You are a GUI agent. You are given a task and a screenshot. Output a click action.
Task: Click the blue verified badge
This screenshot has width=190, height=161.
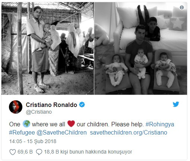click(x=82, y=105)
